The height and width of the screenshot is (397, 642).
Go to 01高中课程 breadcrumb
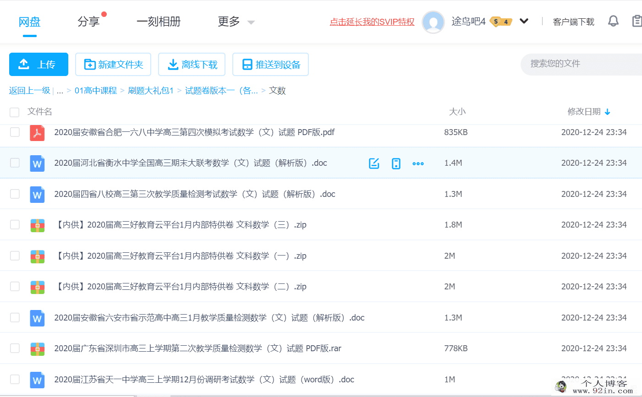[x=96, y=91]
